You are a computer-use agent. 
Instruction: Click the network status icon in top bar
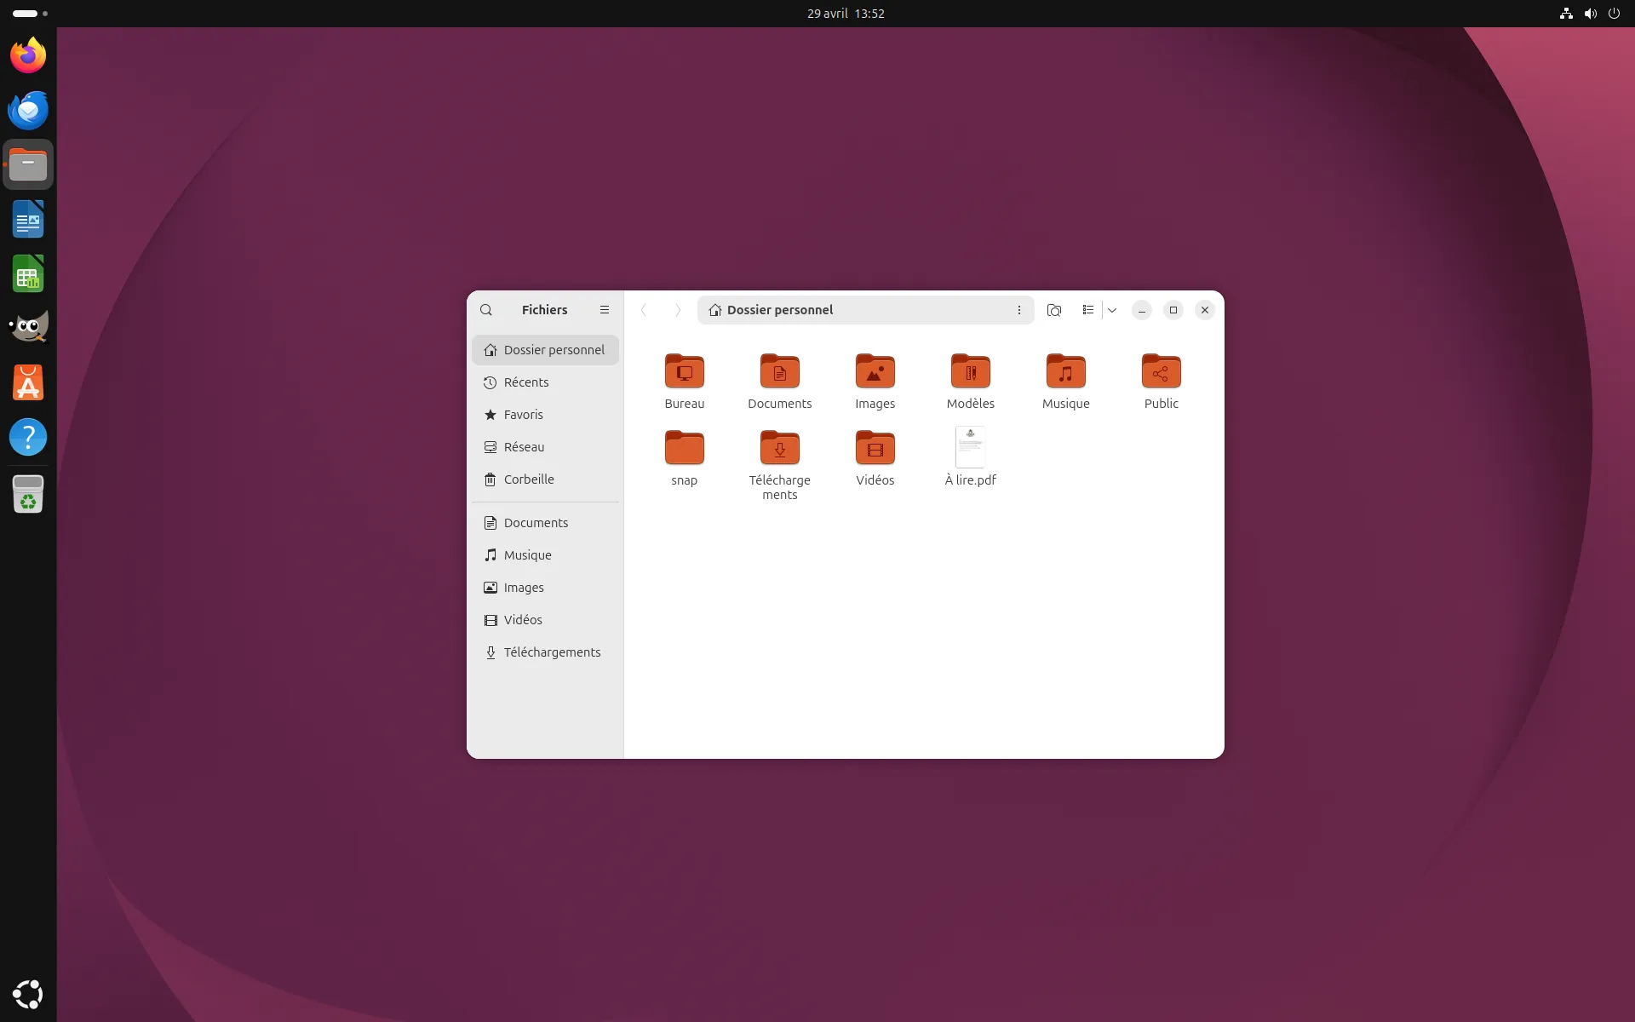(x=1566, y=14)
